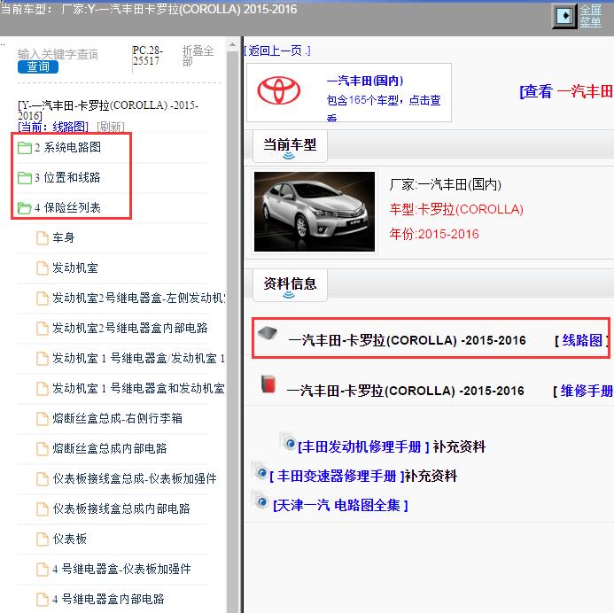
Task: Open the 天津一汽 电路图全集 link
Action: click(341, 505)
